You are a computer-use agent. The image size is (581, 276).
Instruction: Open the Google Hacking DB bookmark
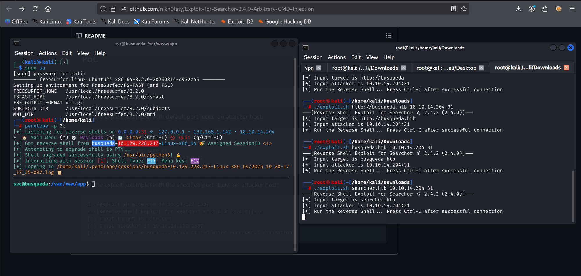[285, 21]
